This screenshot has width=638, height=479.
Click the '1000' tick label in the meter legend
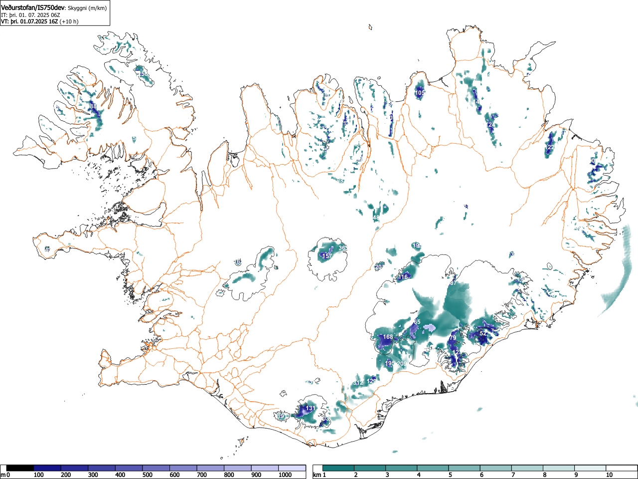(285, 475)
